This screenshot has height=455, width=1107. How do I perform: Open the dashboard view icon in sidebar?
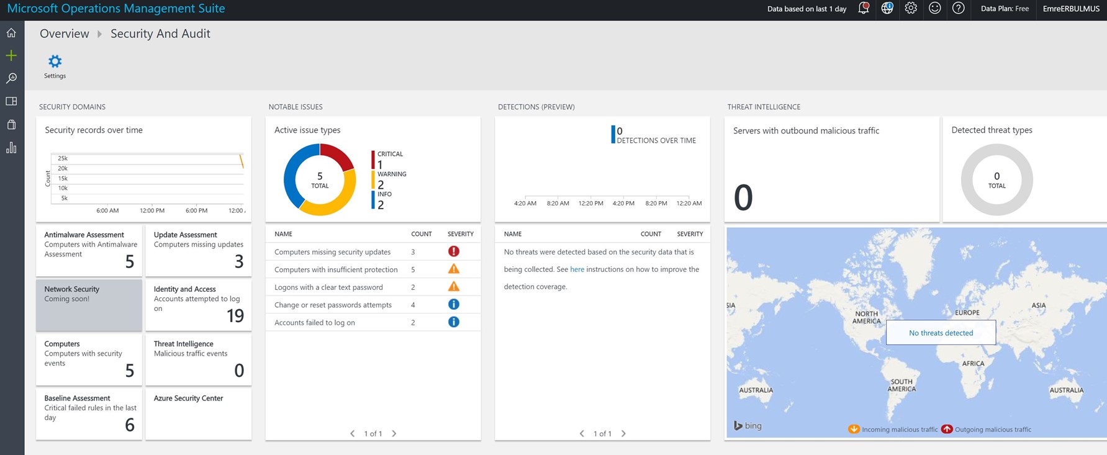(x=11, y=101)
